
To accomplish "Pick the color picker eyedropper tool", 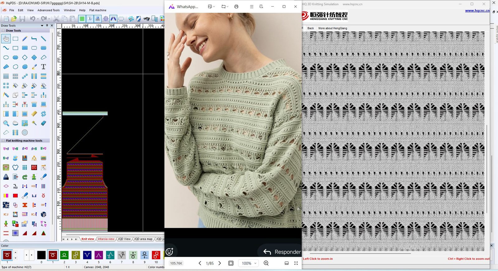I will [34, 67].
